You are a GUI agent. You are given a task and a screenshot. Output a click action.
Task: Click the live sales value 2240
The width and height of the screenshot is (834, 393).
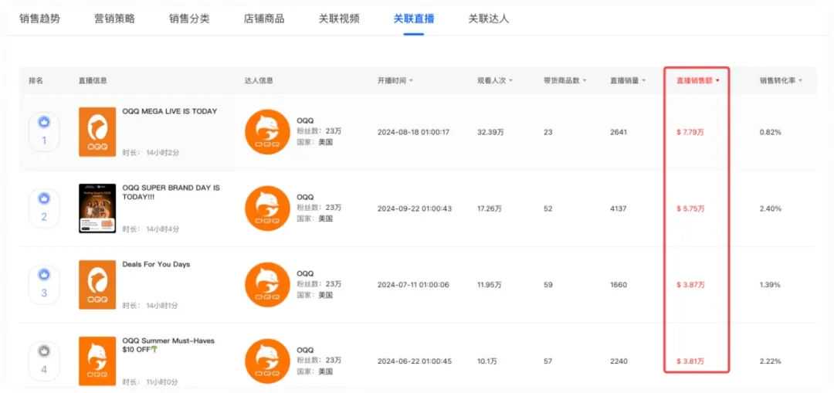point(619,361)
